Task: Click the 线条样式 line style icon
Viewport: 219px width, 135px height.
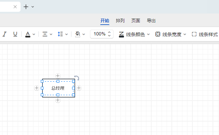Action: coord(194,34)
